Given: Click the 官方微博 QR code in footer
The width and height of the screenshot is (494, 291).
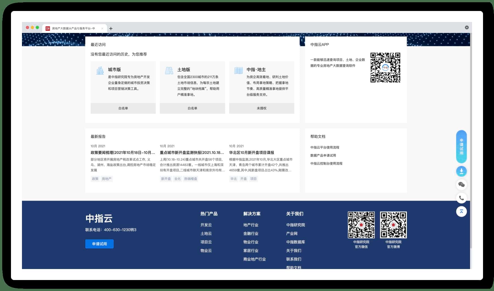Looking at the screenshot, I should click(x=393, y=225).
